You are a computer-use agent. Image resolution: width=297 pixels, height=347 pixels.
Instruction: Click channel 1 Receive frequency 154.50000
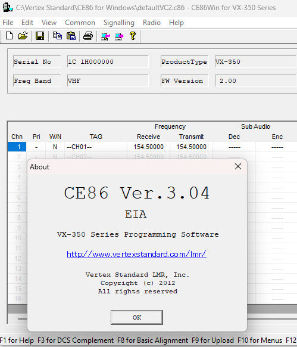click(x=149, y=147)
